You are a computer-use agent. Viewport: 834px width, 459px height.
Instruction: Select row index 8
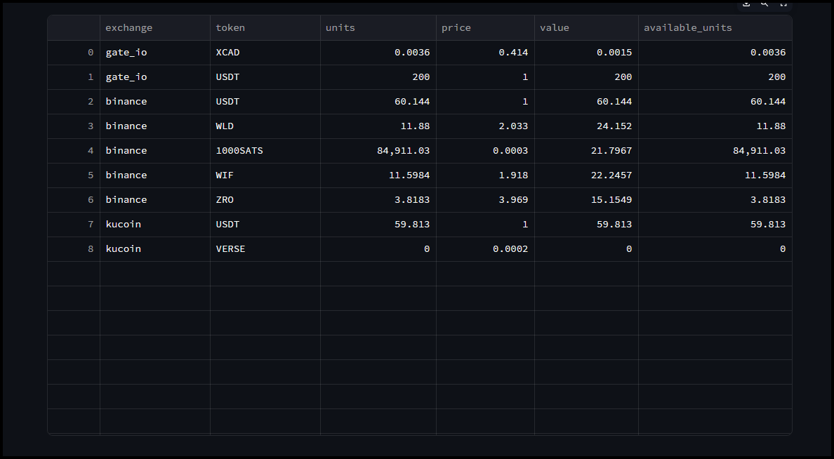[74, 249]
